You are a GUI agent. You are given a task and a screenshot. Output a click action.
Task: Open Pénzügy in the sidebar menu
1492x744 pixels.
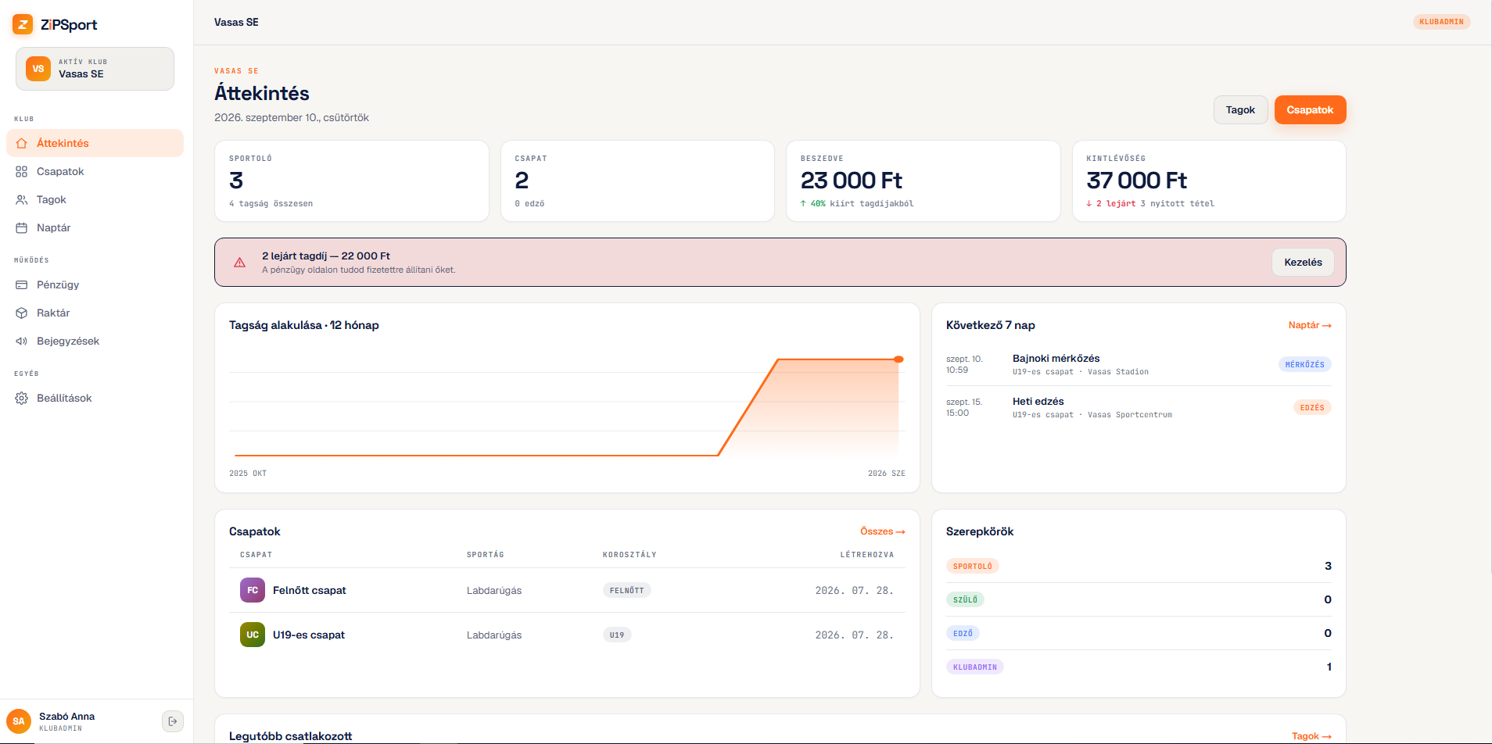95,284
